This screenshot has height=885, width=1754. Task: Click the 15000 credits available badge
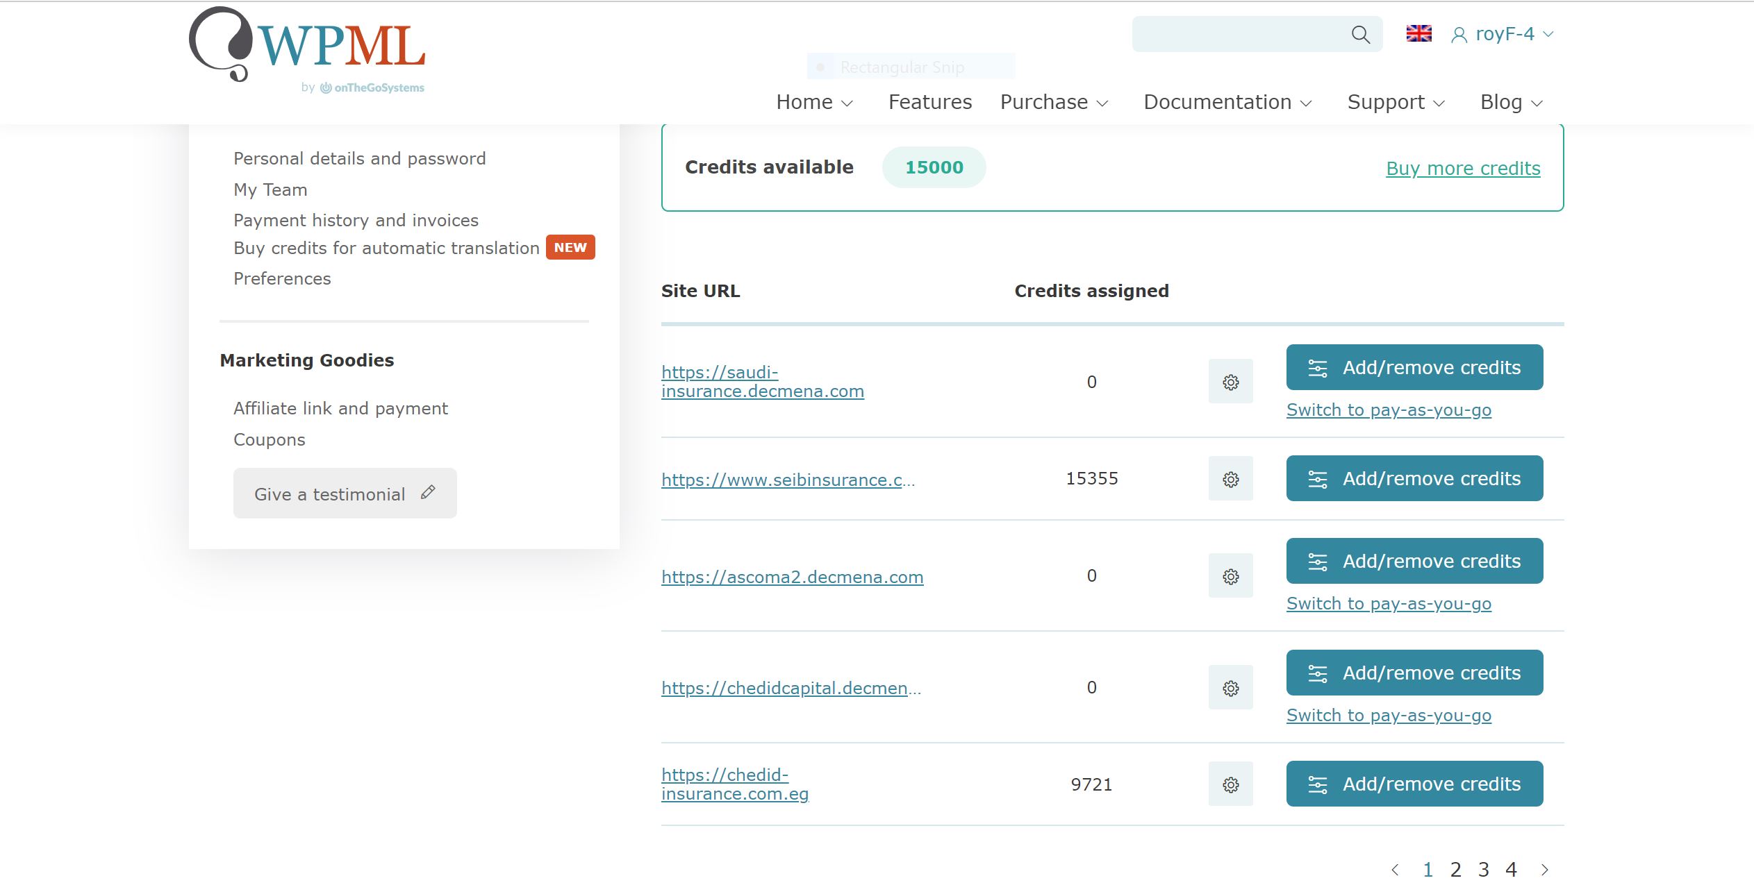pyautogui.click(x=934, y=167)
